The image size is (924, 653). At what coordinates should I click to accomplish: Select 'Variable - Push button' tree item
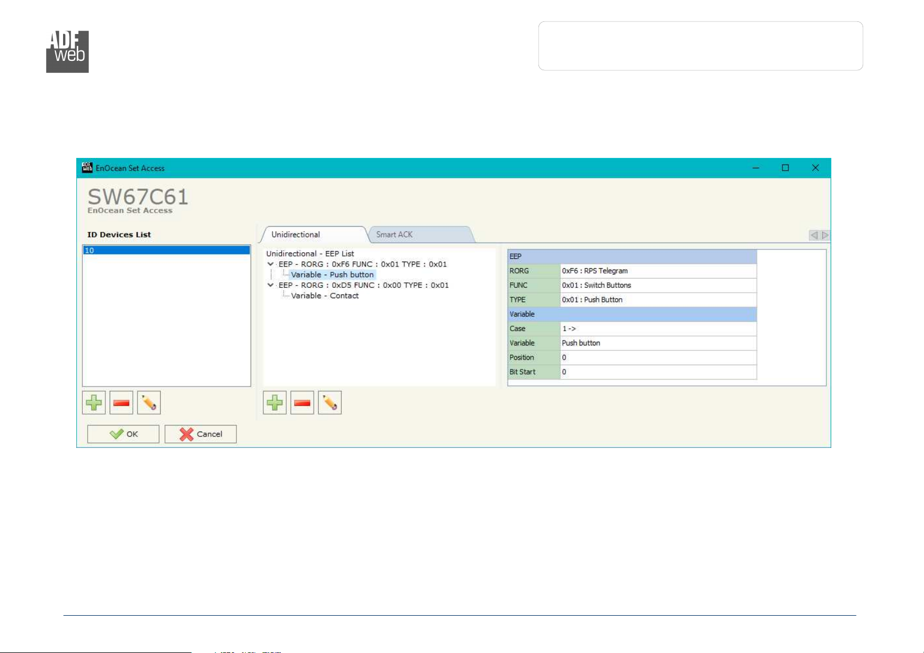click(332, 275)
